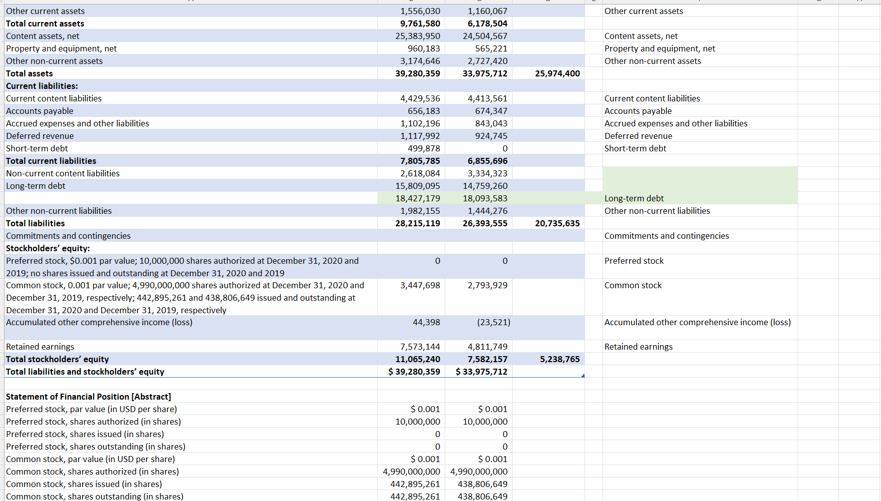Select the 'Statement of Financial Position [Abstract]' cell
The height and width of the screenshot is (501, 881).
[x=191, y=397]
